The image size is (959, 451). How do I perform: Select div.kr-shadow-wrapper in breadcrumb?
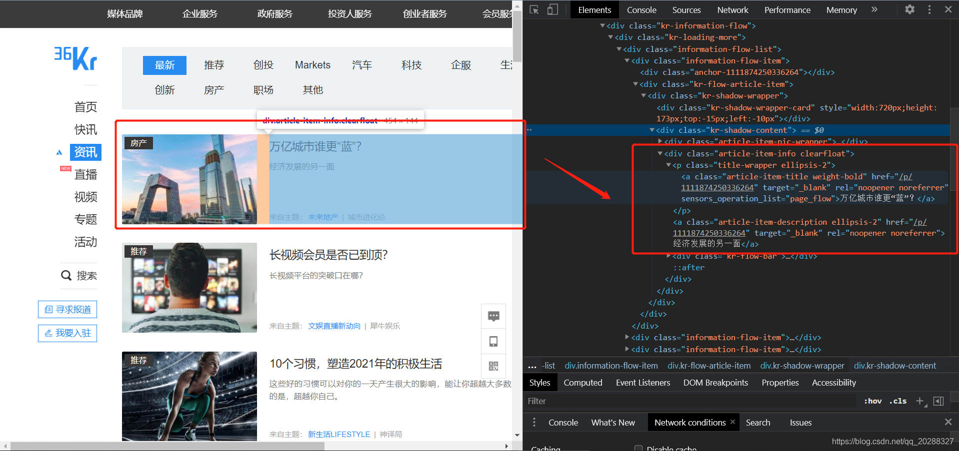tap(802, 366)
